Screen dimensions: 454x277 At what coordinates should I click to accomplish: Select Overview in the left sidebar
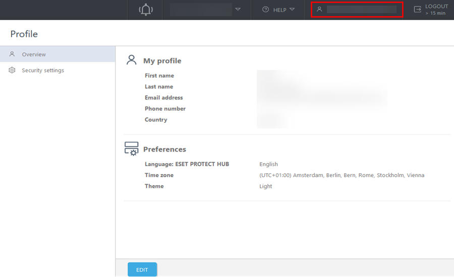pos(34,54)
